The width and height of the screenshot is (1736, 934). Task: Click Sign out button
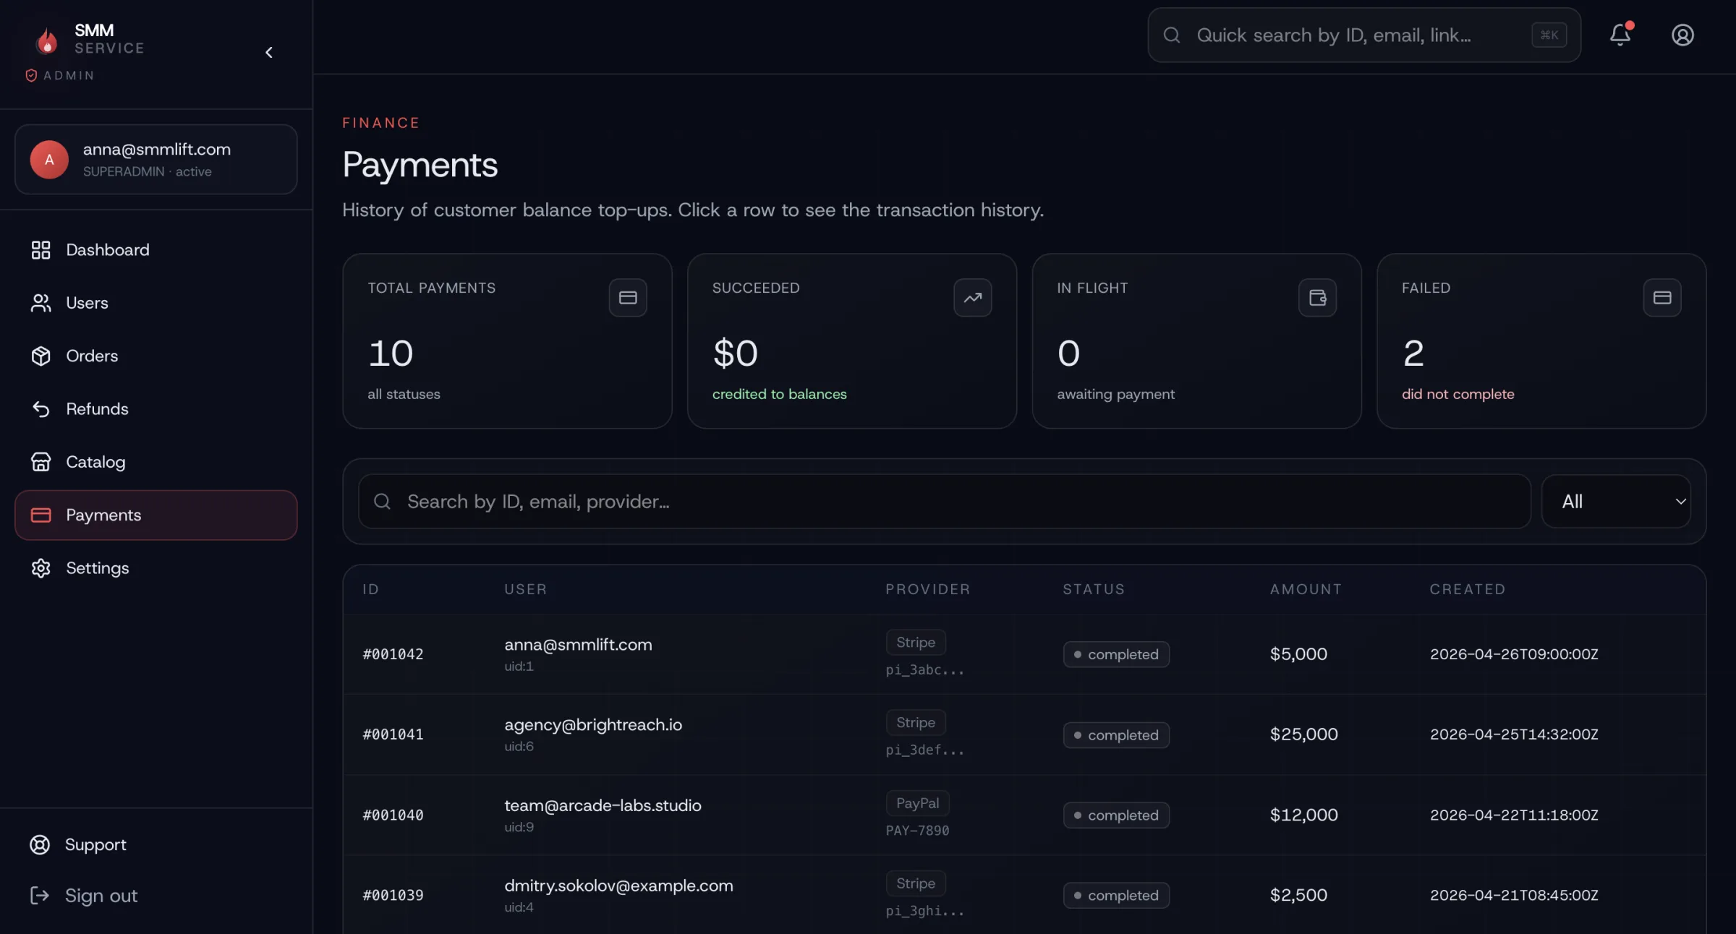tap(101, 896)
